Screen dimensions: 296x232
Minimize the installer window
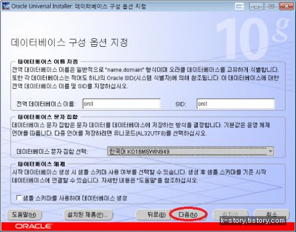pos(256,6)
